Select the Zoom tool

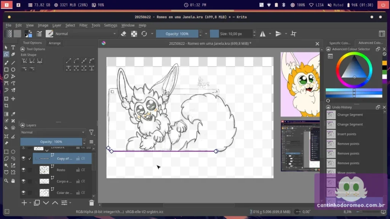click(6, 181)
